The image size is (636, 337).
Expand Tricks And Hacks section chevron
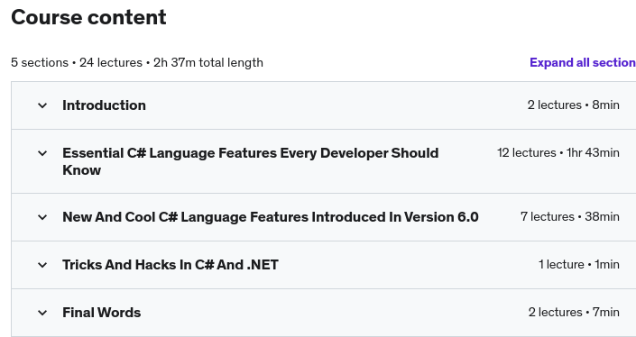[42, 265]
